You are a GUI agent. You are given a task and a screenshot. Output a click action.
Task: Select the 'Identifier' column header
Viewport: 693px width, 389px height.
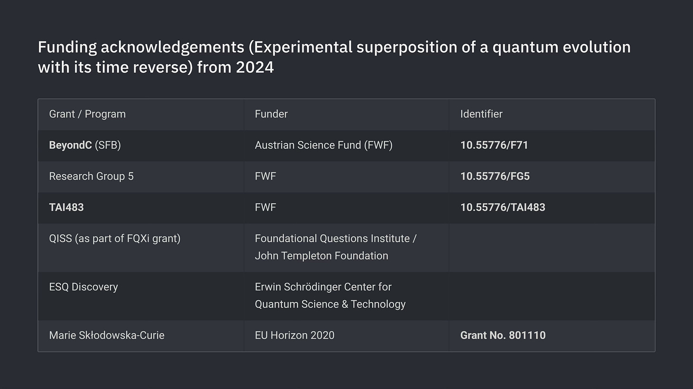point(481,114)
